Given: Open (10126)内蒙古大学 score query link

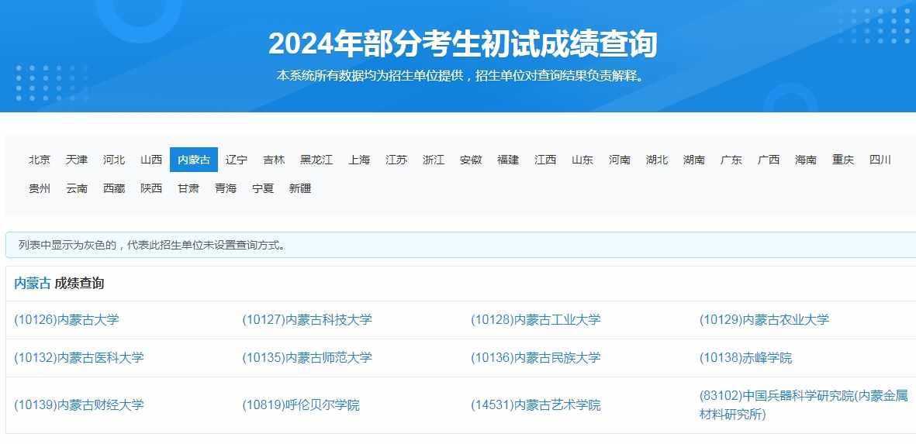Looking at the screenshot, I should 67,319.
